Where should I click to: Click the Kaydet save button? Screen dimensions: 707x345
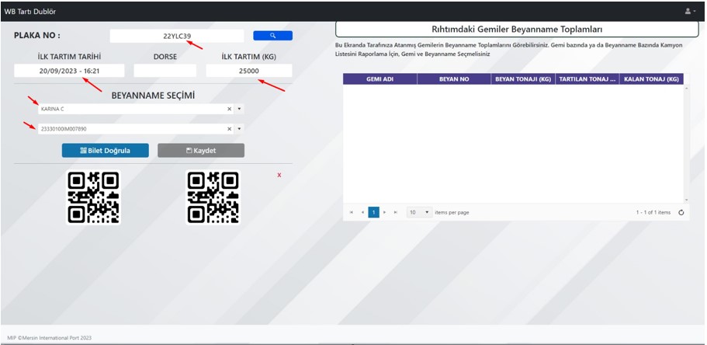201,151
